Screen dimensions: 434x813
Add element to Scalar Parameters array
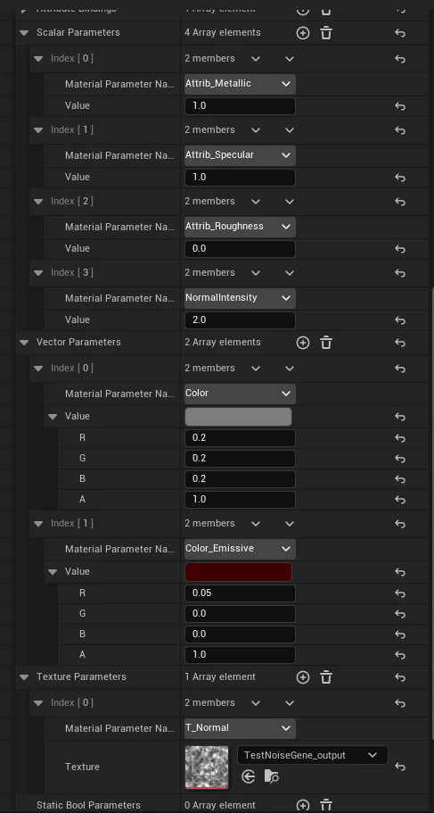303,33
